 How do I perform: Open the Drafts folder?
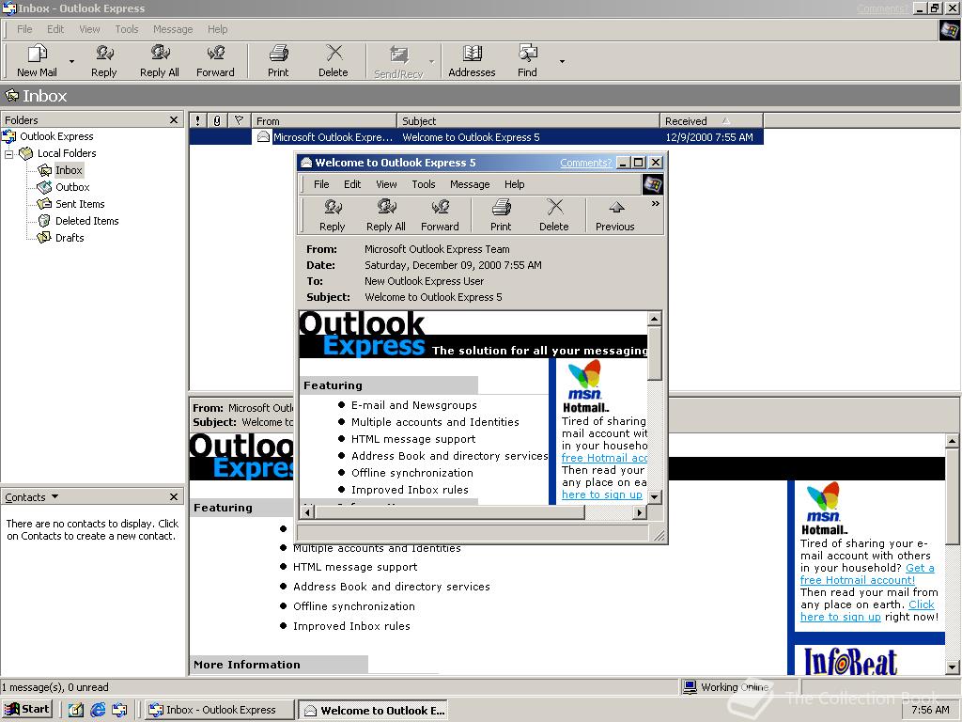70,238
